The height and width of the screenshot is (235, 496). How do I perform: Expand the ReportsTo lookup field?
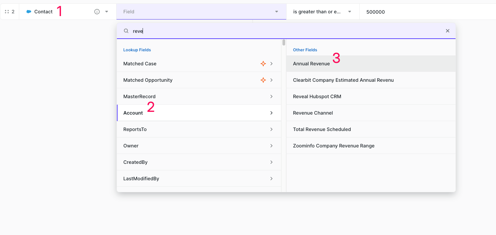[199, 129]
